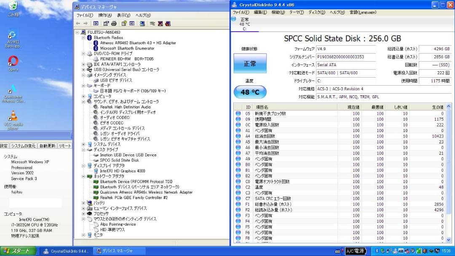Open the A/C 電源 tray indicator
Image resolution: width=455 pixels, height=256 pixels.
pyautogui.click(x=355, y=251)
